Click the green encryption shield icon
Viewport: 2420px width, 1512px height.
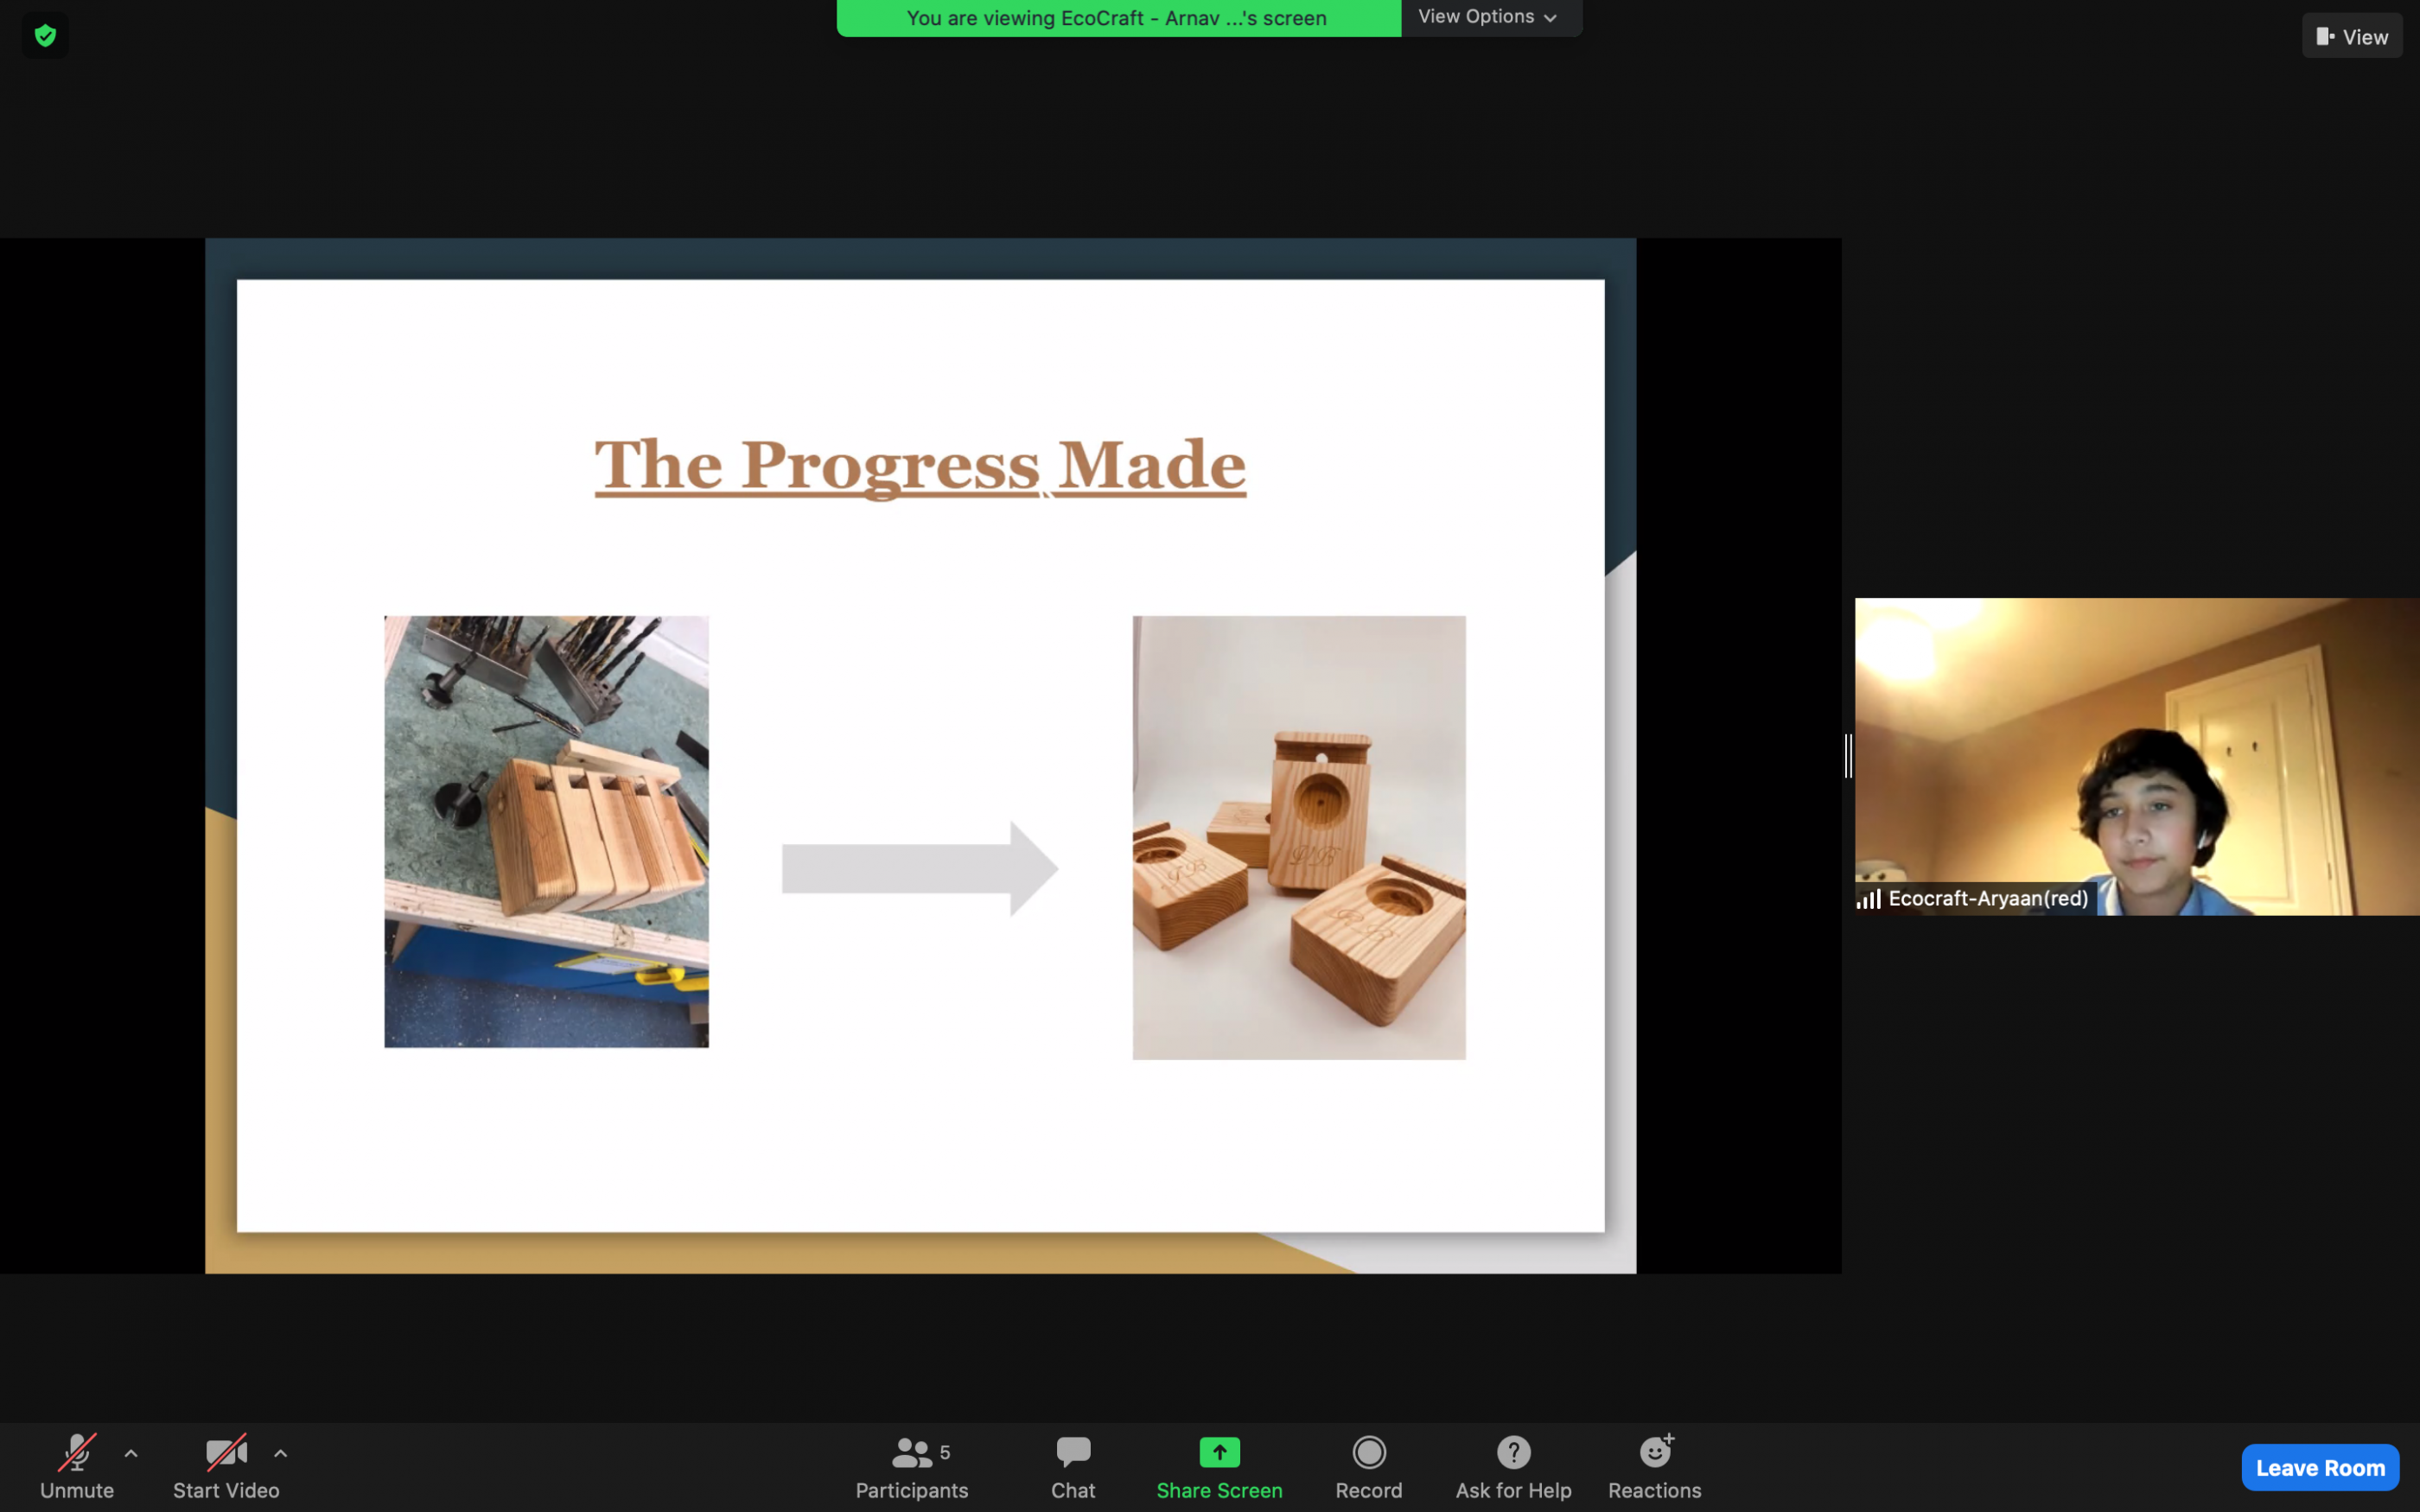(x=45, y=36)
